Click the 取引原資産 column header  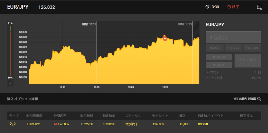[35, 116]
